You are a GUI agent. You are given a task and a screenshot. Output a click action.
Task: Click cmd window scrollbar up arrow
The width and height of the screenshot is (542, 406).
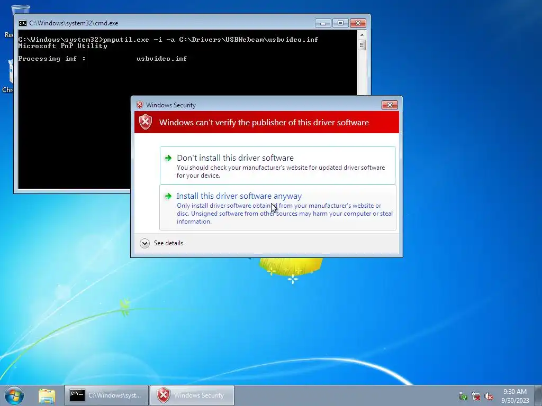(x=362, y=35)
